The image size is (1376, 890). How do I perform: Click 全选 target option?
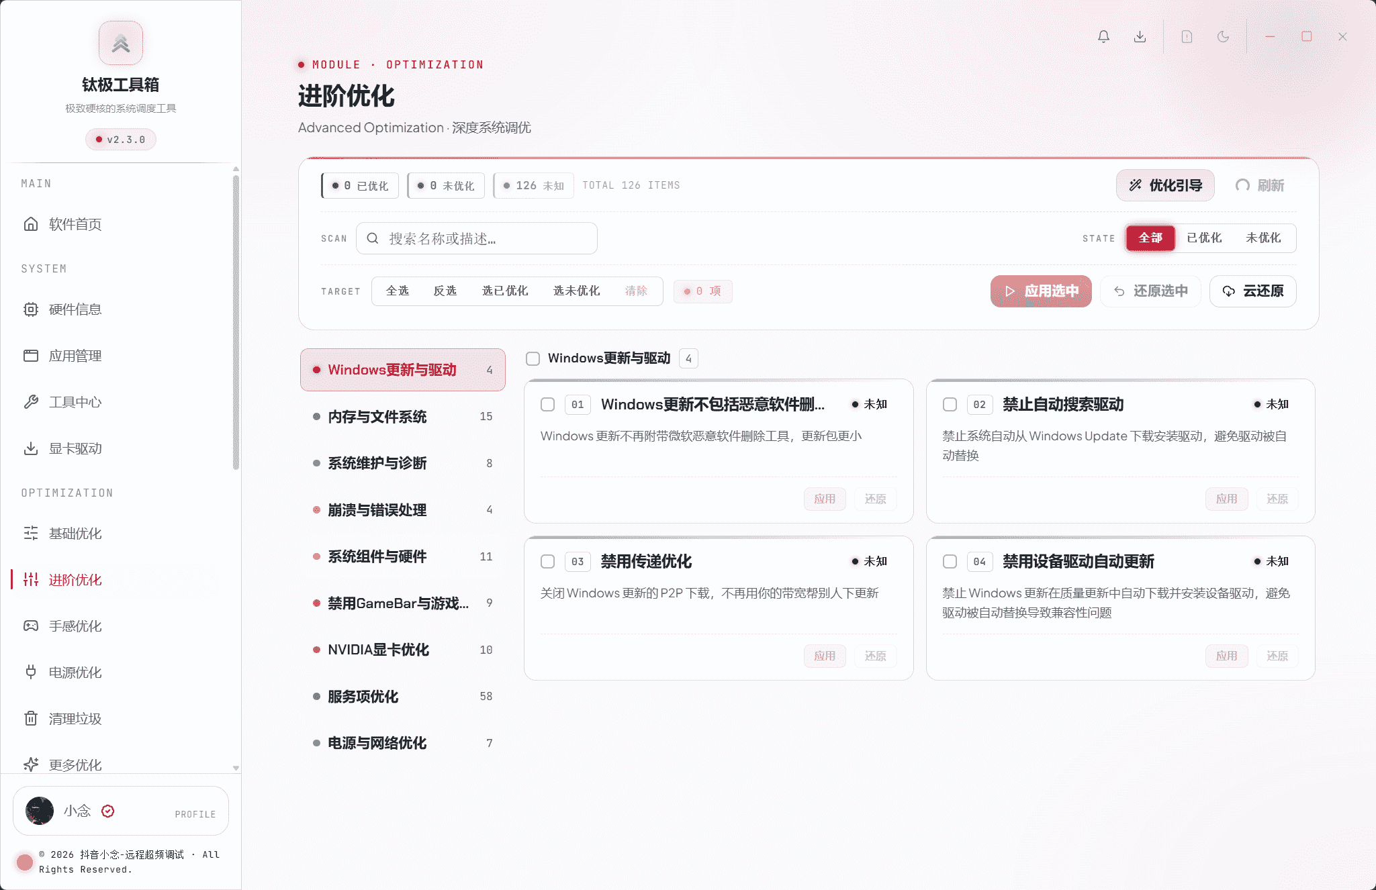(x=398, y=291)
